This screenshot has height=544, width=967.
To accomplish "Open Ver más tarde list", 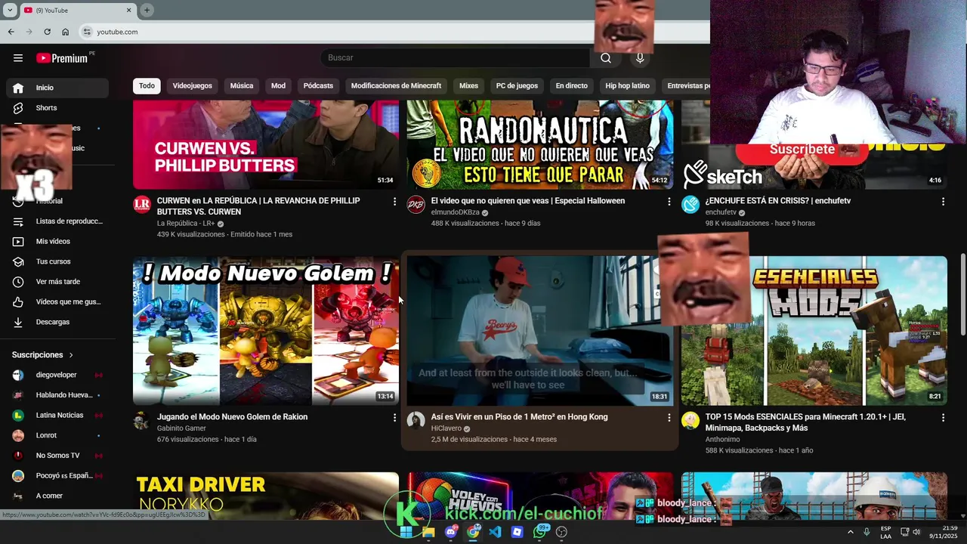I will (x=57, y=282).
